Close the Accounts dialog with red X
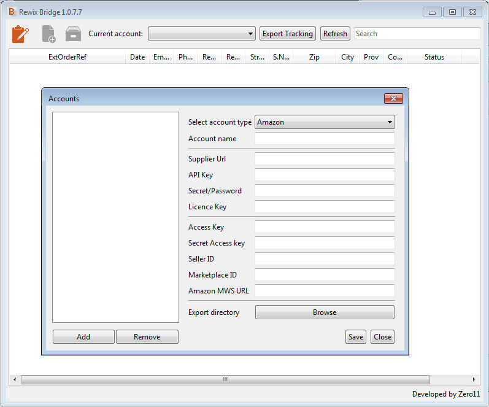The width and height of the screenshot is (489, 407). coord(393,99)
